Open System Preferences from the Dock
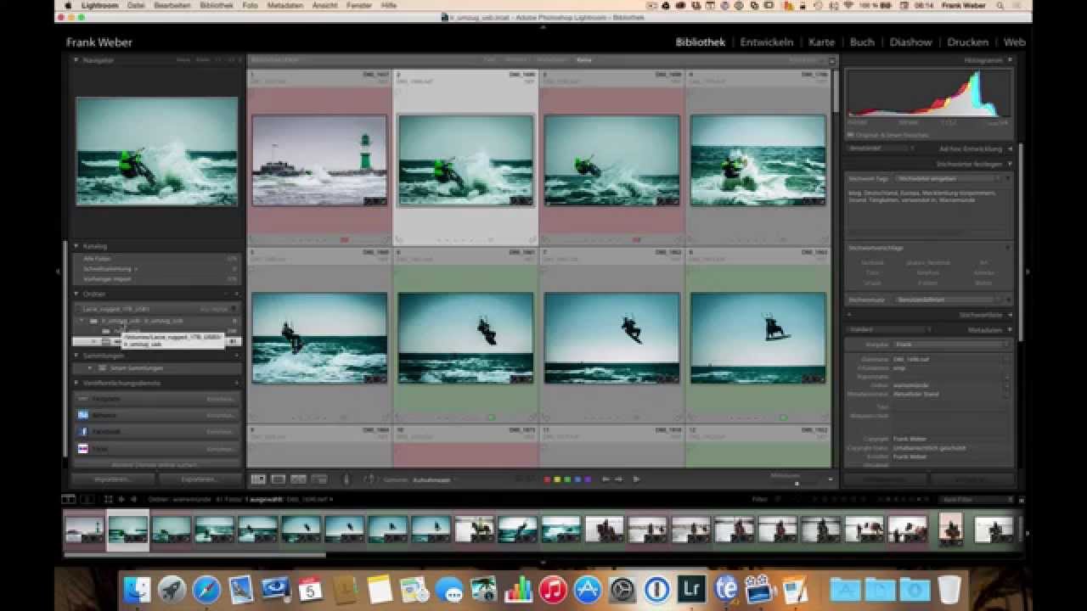 click(x=622, y=589)
